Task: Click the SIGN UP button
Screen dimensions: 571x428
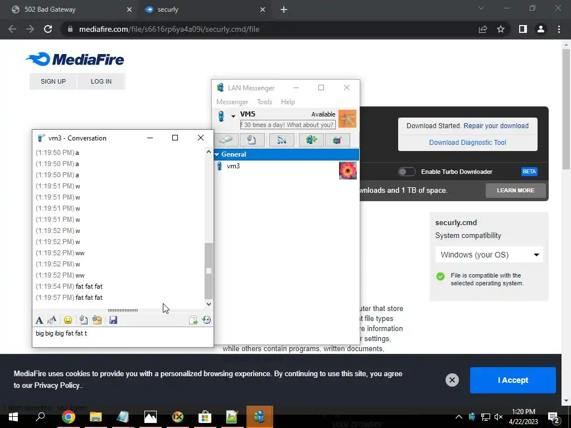Action: 53,81
